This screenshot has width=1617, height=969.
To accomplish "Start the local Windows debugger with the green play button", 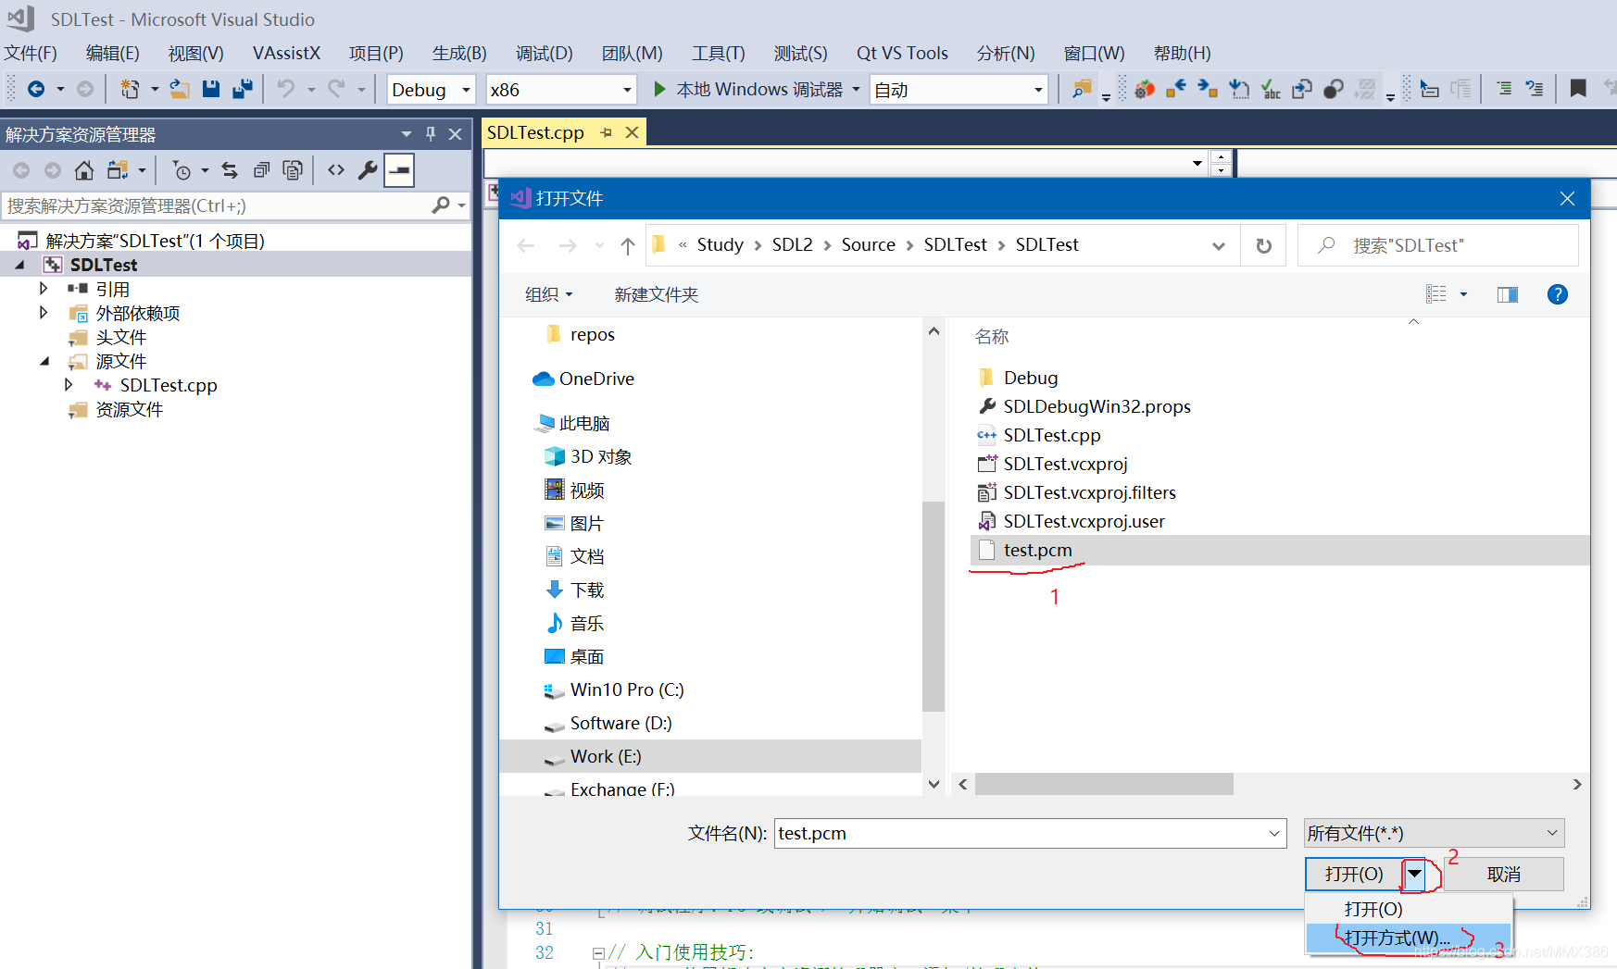I will pyautogui.click(x=659, y=89).
